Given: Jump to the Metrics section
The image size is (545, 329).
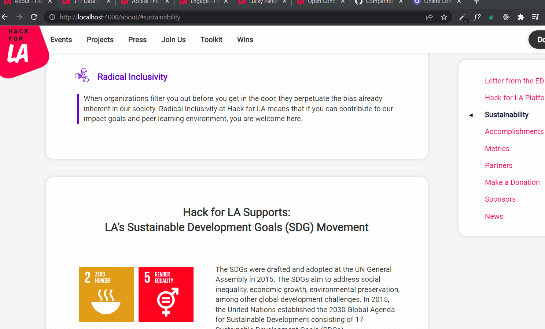Looking at the screenshot, I should click(497, 149).
